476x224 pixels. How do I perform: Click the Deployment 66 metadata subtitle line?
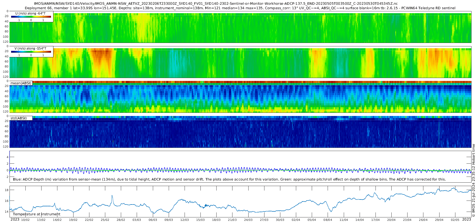pyautogui.click(x=240, y=8)
